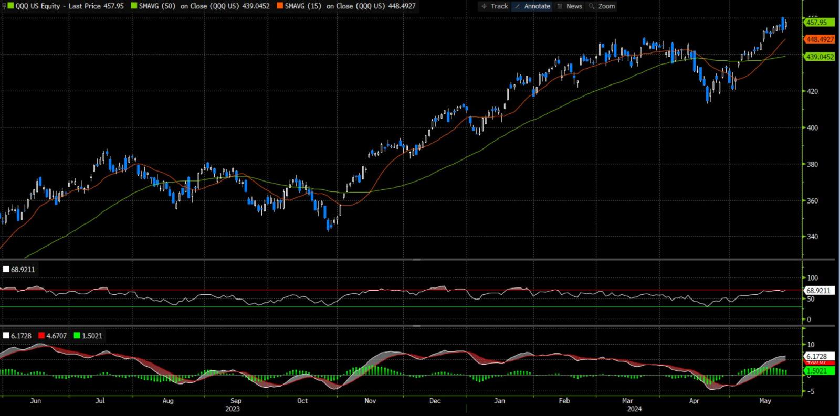
Task: Select the Annotate pencil icon
Action: click(x=518, y=6)
